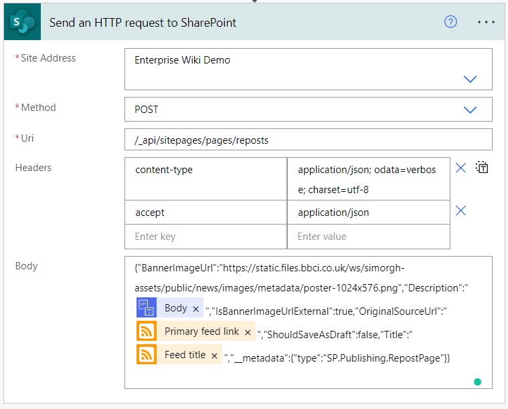Viewport: 508px width, 409px height.
Task: Click the content-type header key cell
Action: pyautogui.click(x=205, y=178)
